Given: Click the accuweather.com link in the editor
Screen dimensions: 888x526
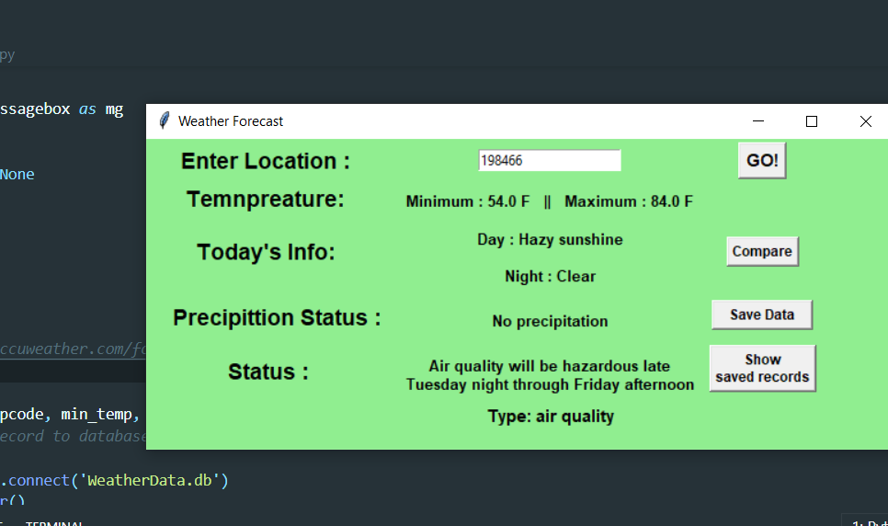Looking at the screenshot, I should pos(74,349).
